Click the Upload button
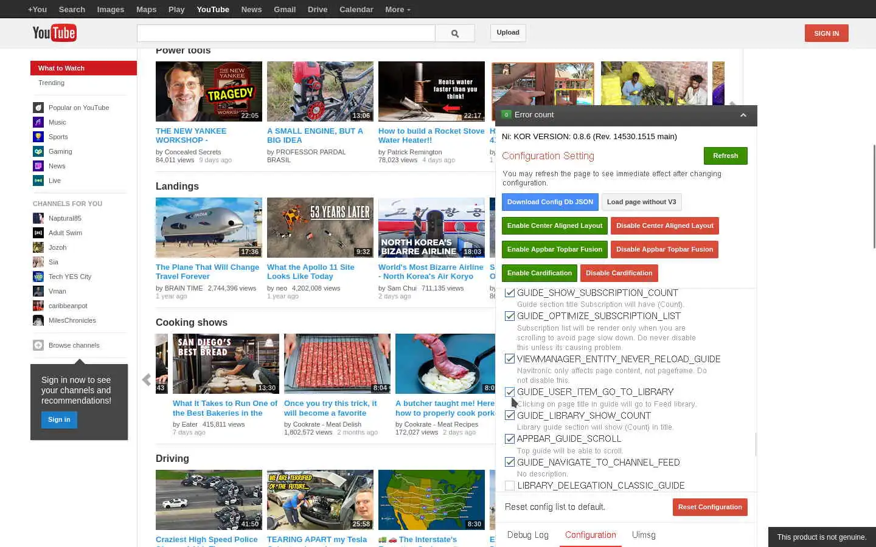Image resolution: width=876 pixels, height=547 pixels. click(x=508, y=33)
